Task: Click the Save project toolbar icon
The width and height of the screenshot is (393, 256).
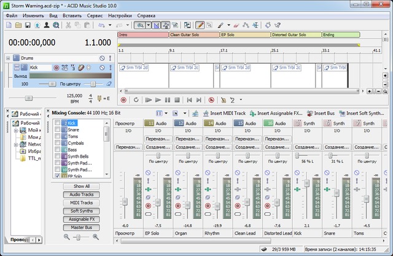Action: point(28,25)
